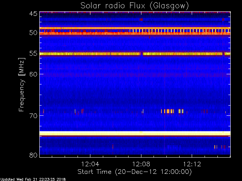Viewport: 242px width, 181px height.
Task: Click the yellow interference band at 55 MHz
Action: (135, 54)
